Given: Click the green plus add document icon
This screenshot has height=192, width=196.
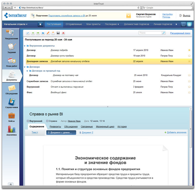Looking at the screenshot, I should point(33,33).
